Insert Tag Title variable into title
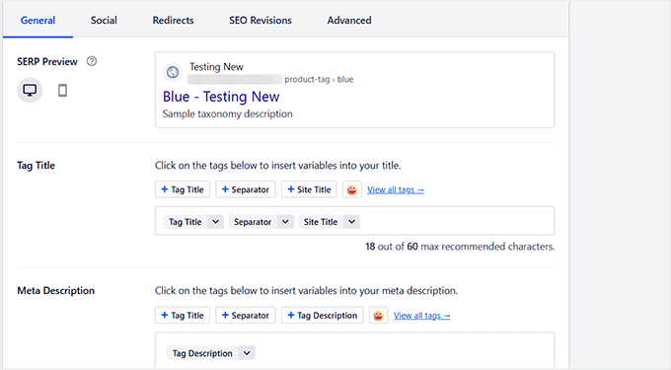671x370 pixels. [183, 189]
